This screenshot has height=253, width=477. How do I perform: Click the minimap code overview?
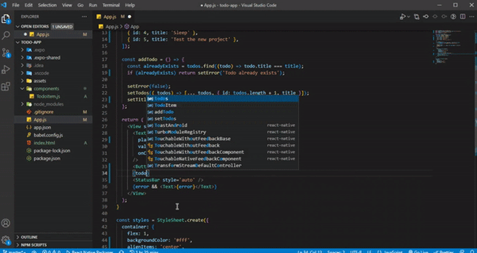[453, 47]
